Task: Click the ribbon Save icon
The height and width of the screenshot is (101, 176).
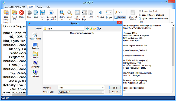Action: pos(36,12)
